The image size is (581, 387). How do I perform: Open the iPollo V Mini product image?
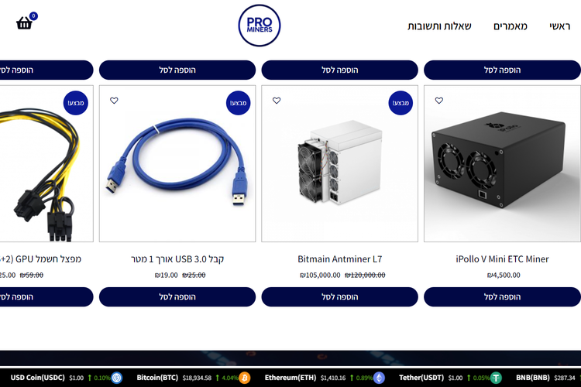coord(502,163)
